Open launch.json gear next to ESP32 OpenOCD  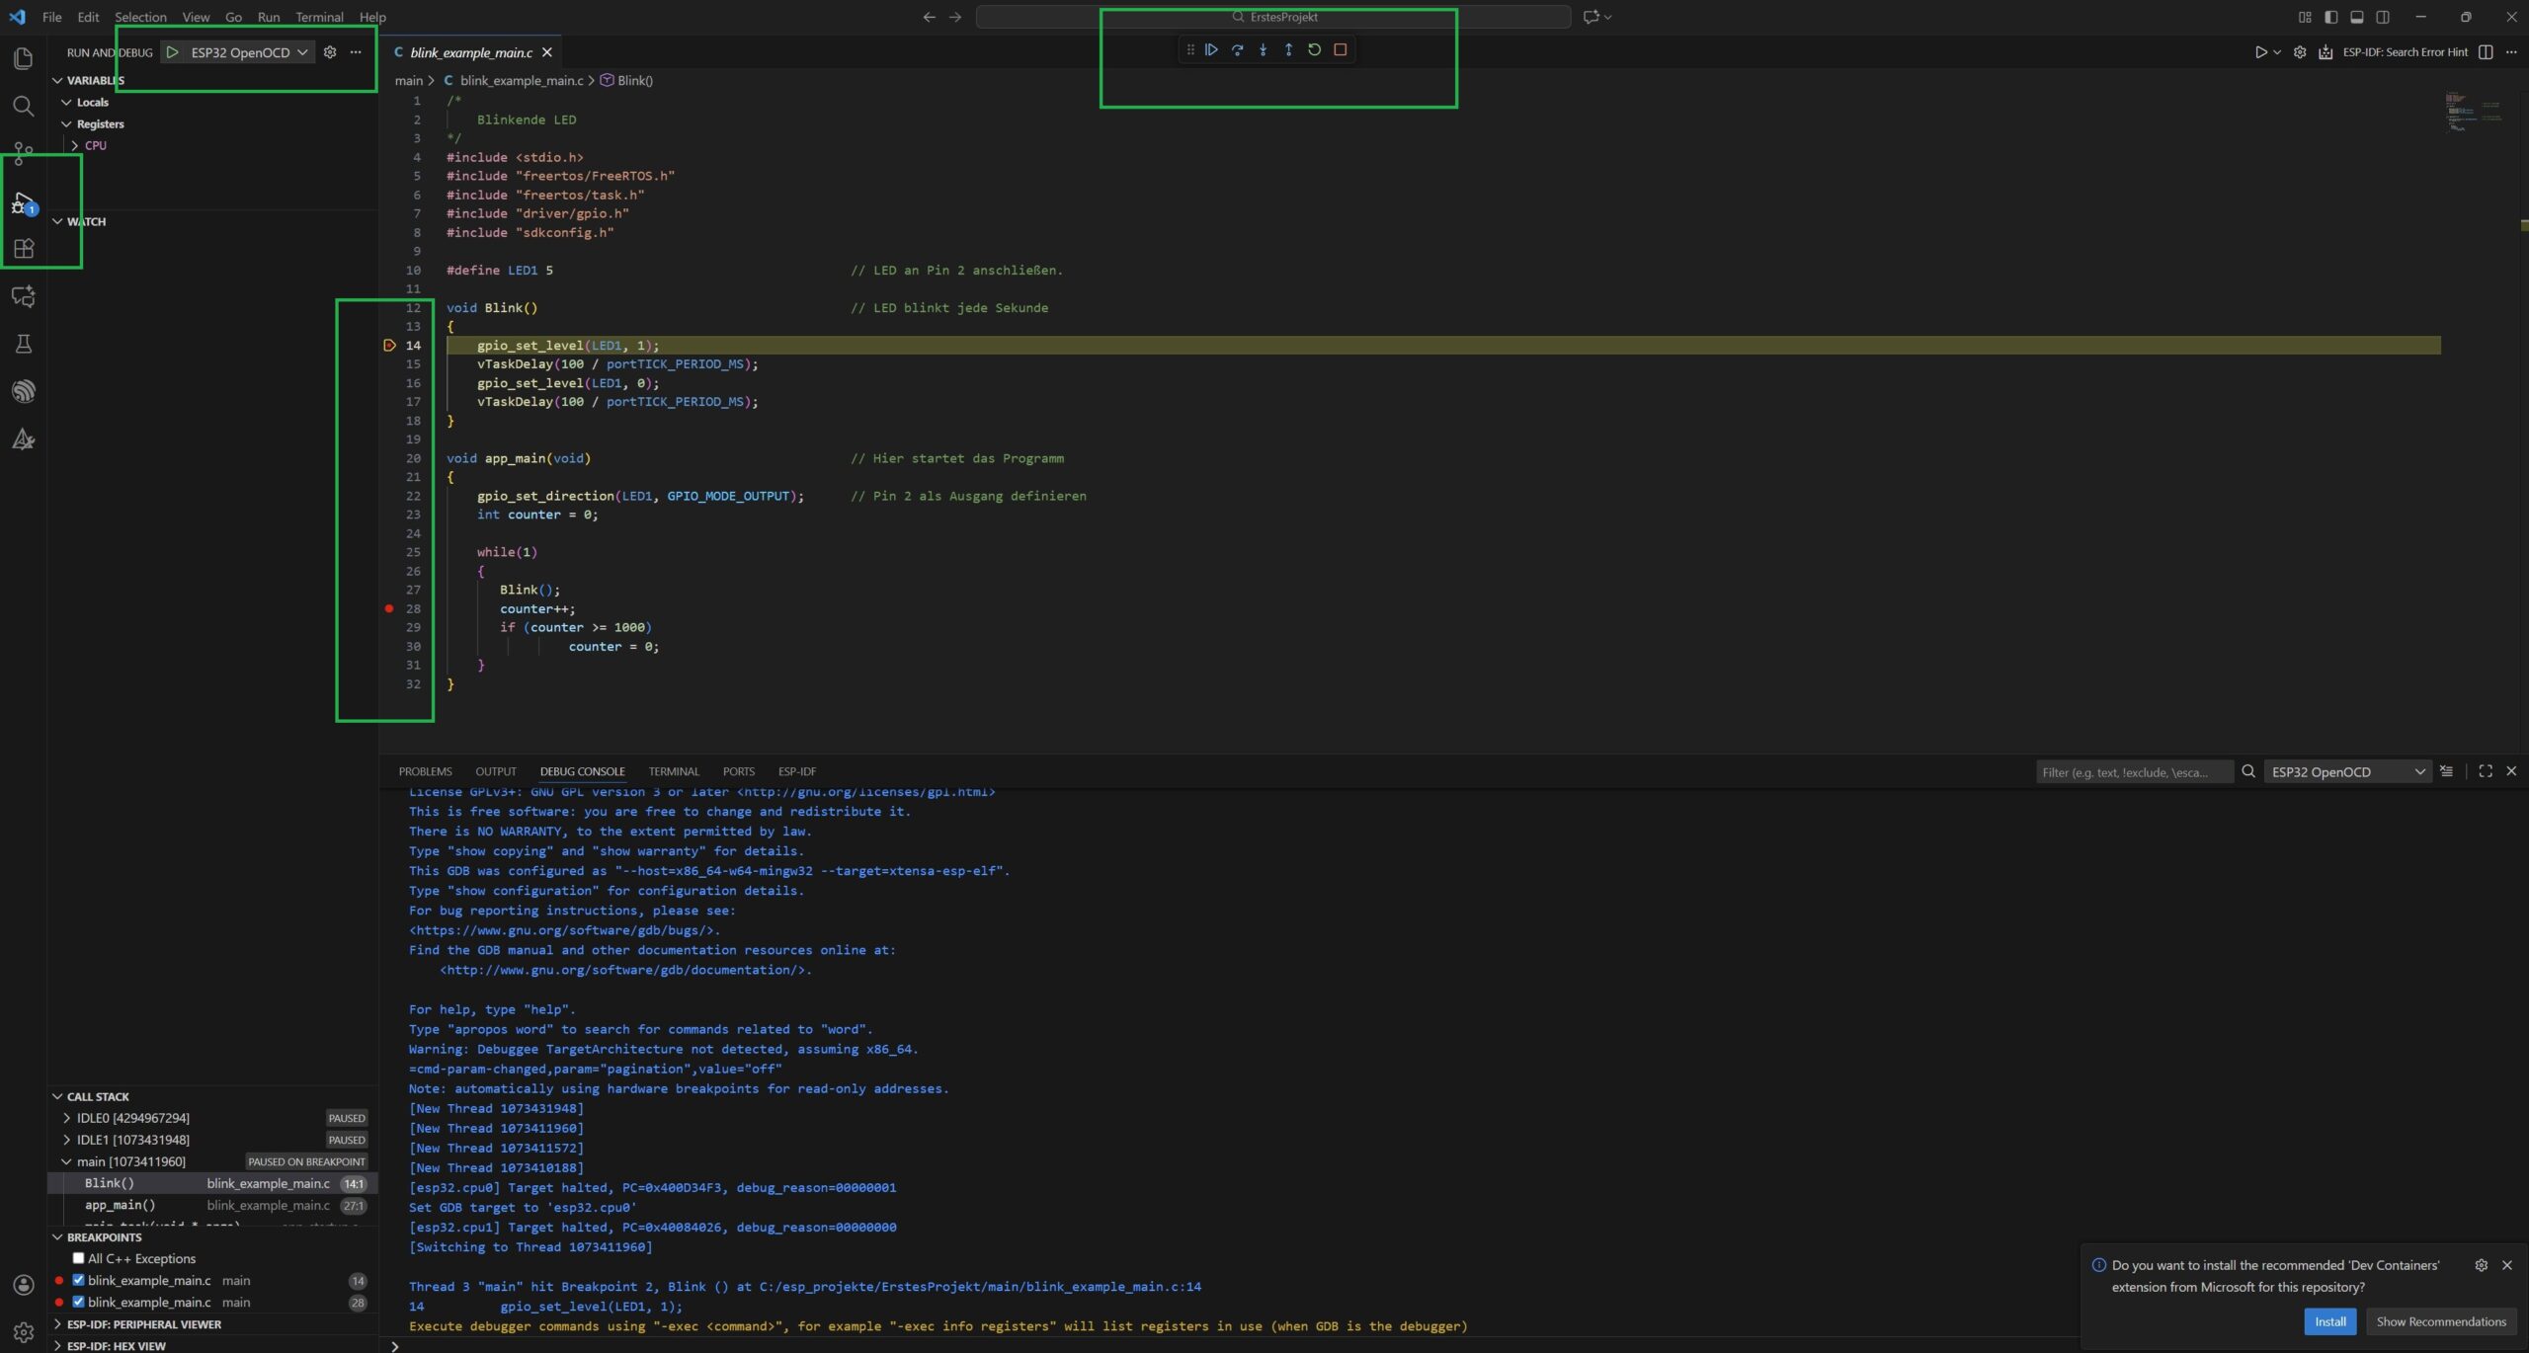pyautogui.click(x=330, y=52)
